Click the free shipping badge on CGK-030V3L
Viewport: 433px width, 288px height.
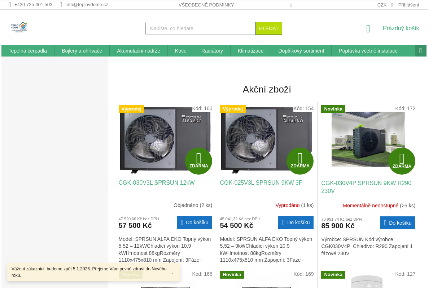[x=198, y=161]
